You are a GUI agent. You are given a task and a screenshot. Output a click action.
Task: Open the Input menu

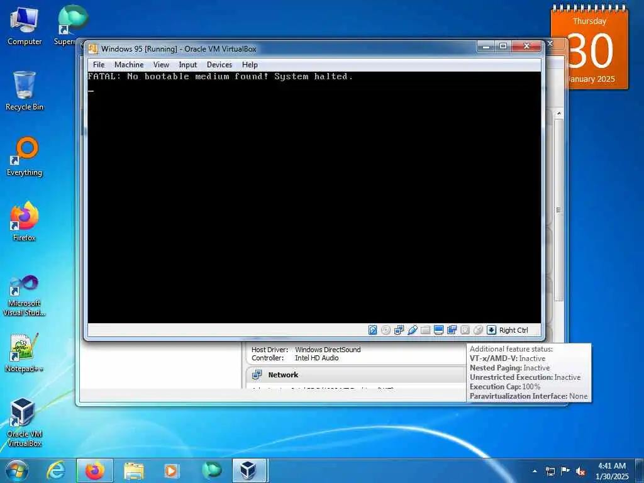187,65
